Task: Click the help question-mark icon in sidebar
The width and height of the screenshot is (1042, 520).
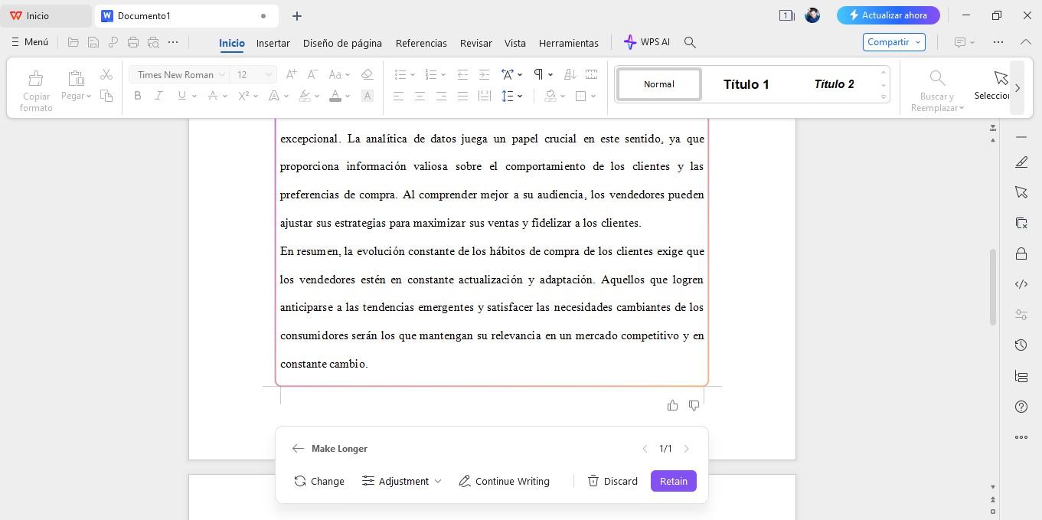Action: pos(1021,407)
